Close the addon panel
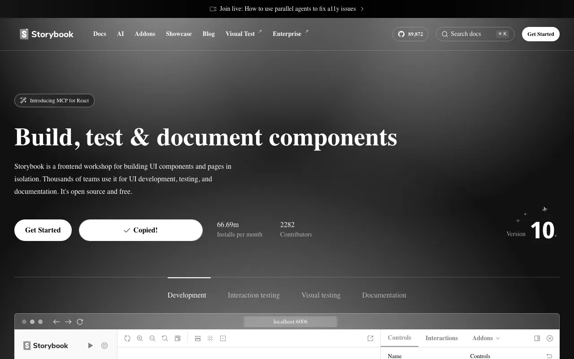The width and height of the screenshot is (574, 359). pos(550,338)
